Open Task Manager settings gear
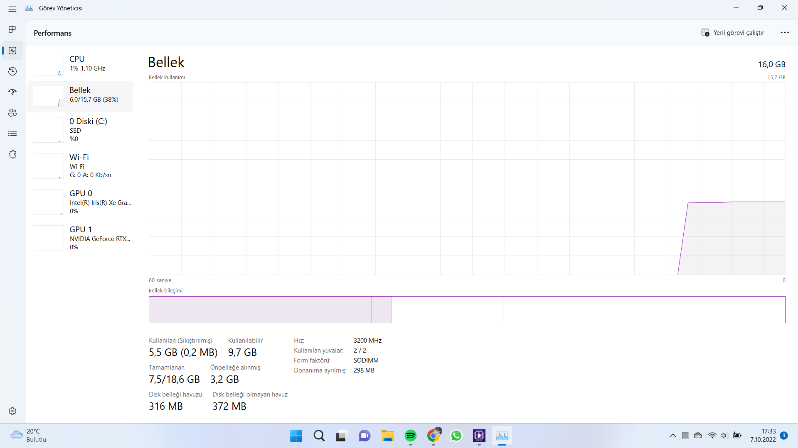798x448 pixels. point(12,411)
